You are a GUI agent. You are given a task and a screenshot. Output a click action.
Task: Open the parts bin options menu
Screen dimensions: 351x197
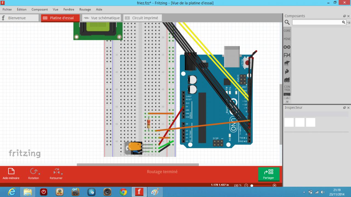(x=349, y=22)
